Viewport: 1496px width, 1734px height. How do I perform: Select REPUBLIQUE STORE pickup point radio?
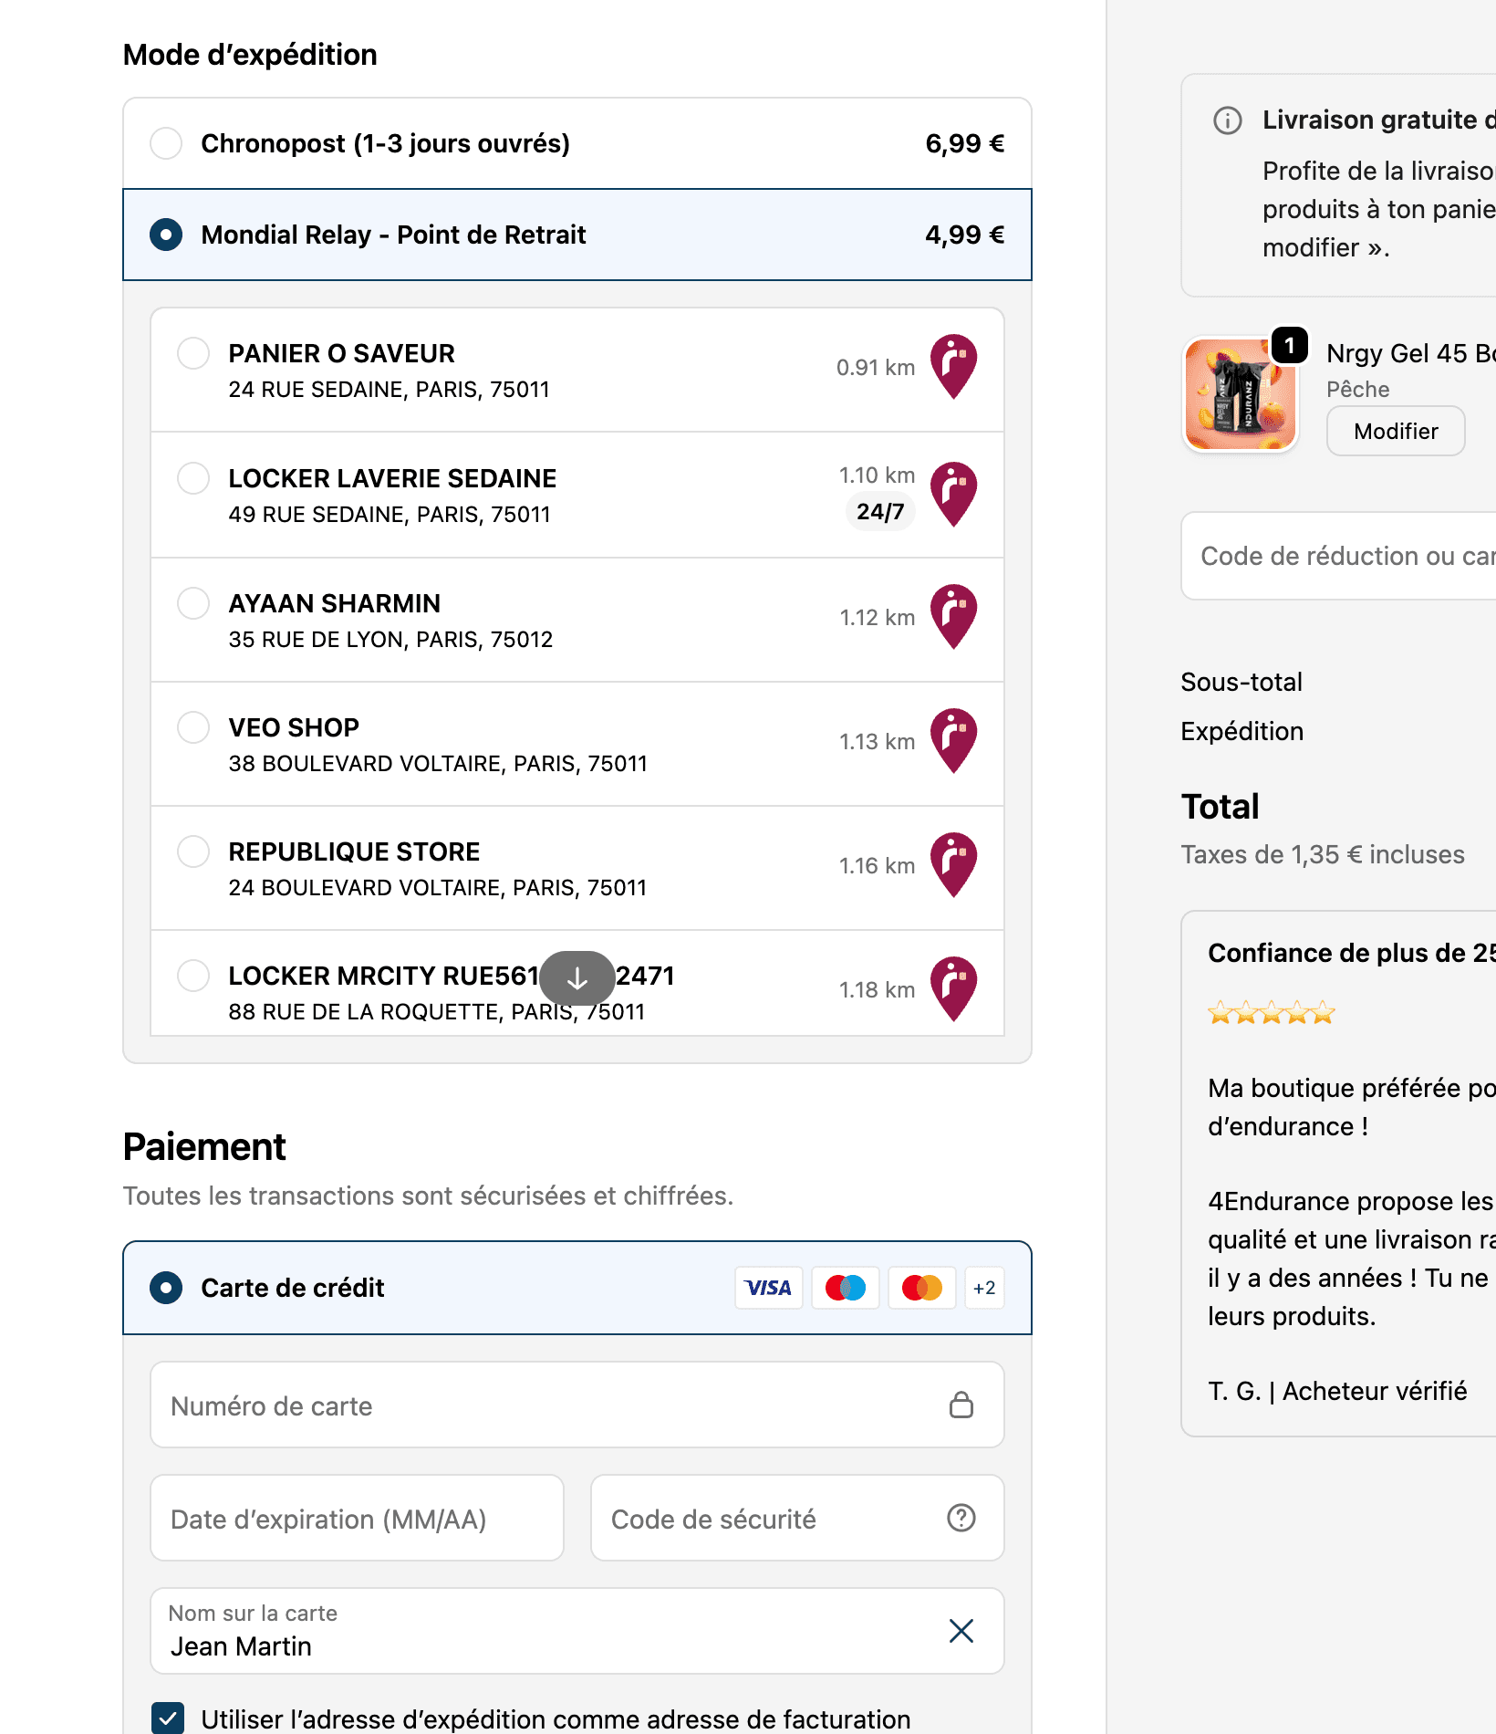coord(193,851)
